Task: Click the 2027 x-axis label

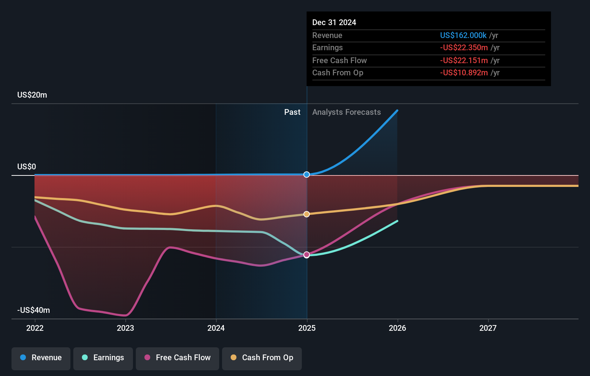Action: (x=488, y=328)
